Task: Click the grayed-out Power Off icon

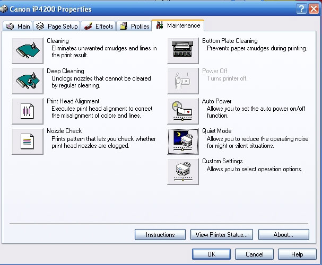Action: tap(183, 81)
